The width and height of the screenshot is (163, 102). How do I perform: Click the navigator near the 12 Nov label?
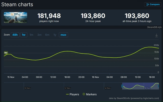(x=67, y=86)
